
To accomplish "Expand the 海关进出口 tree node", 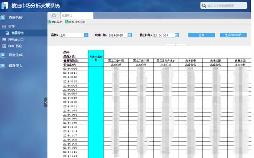I will pos(4,40).
